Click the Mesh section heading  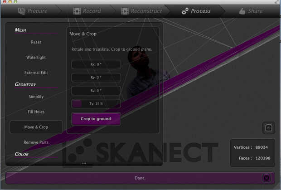(20, 30)
